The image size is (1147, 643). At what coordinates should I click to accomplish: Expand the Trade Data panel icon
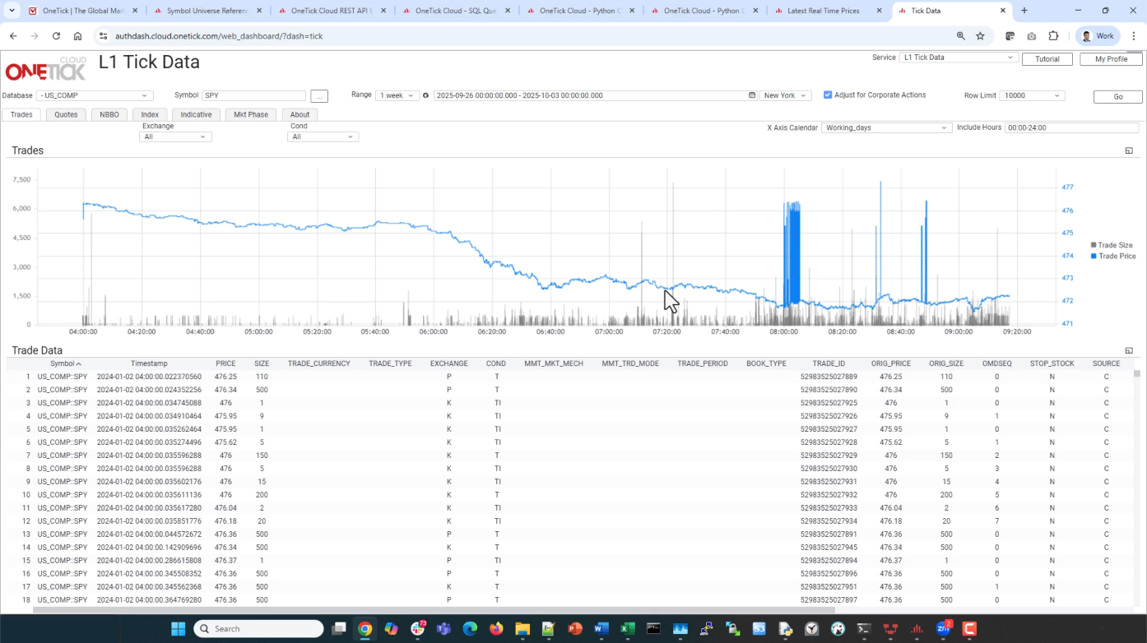pos(1129,351)
